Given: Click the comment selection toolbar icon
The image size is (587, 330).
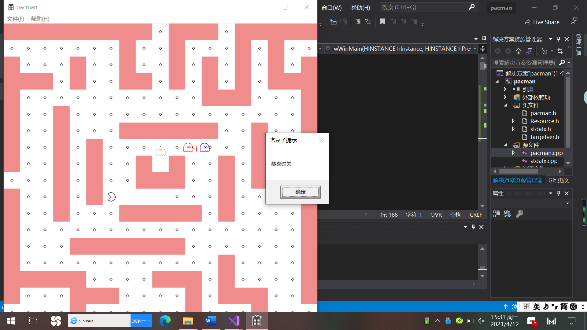Looking at the screenshot, I should tap(358, 22).
